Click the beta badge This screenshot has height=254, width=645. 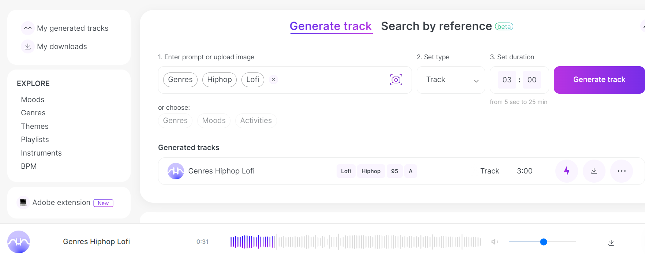tap(504, 26)
